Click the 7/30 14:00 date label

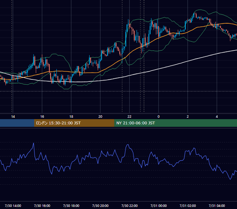pos(13,206)
